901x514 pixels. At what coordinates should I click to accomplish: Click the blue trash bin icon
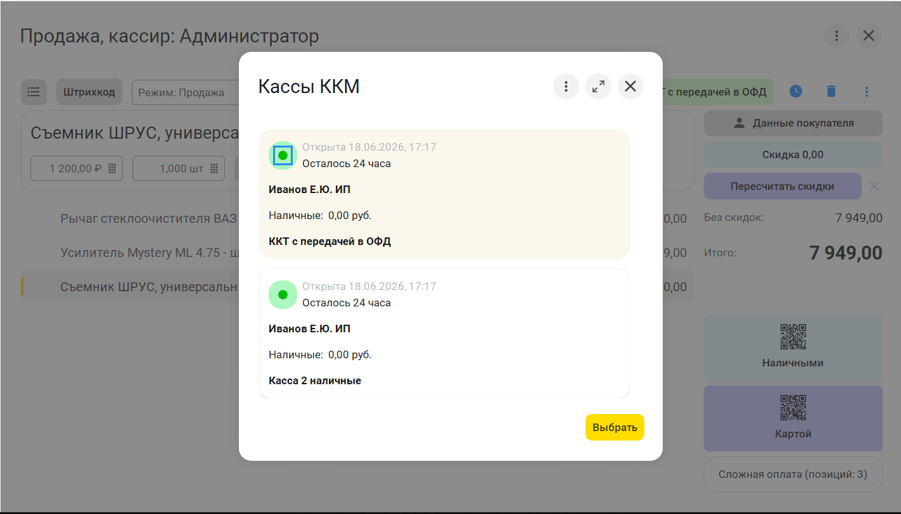click(831, 92)
